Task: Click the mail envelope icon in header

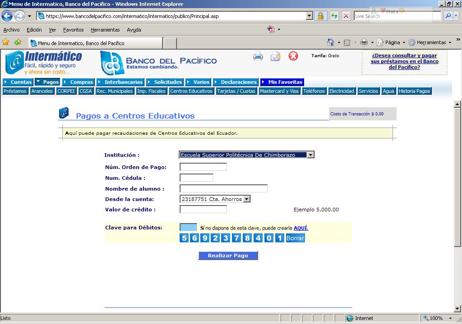Action: [275, 56]
